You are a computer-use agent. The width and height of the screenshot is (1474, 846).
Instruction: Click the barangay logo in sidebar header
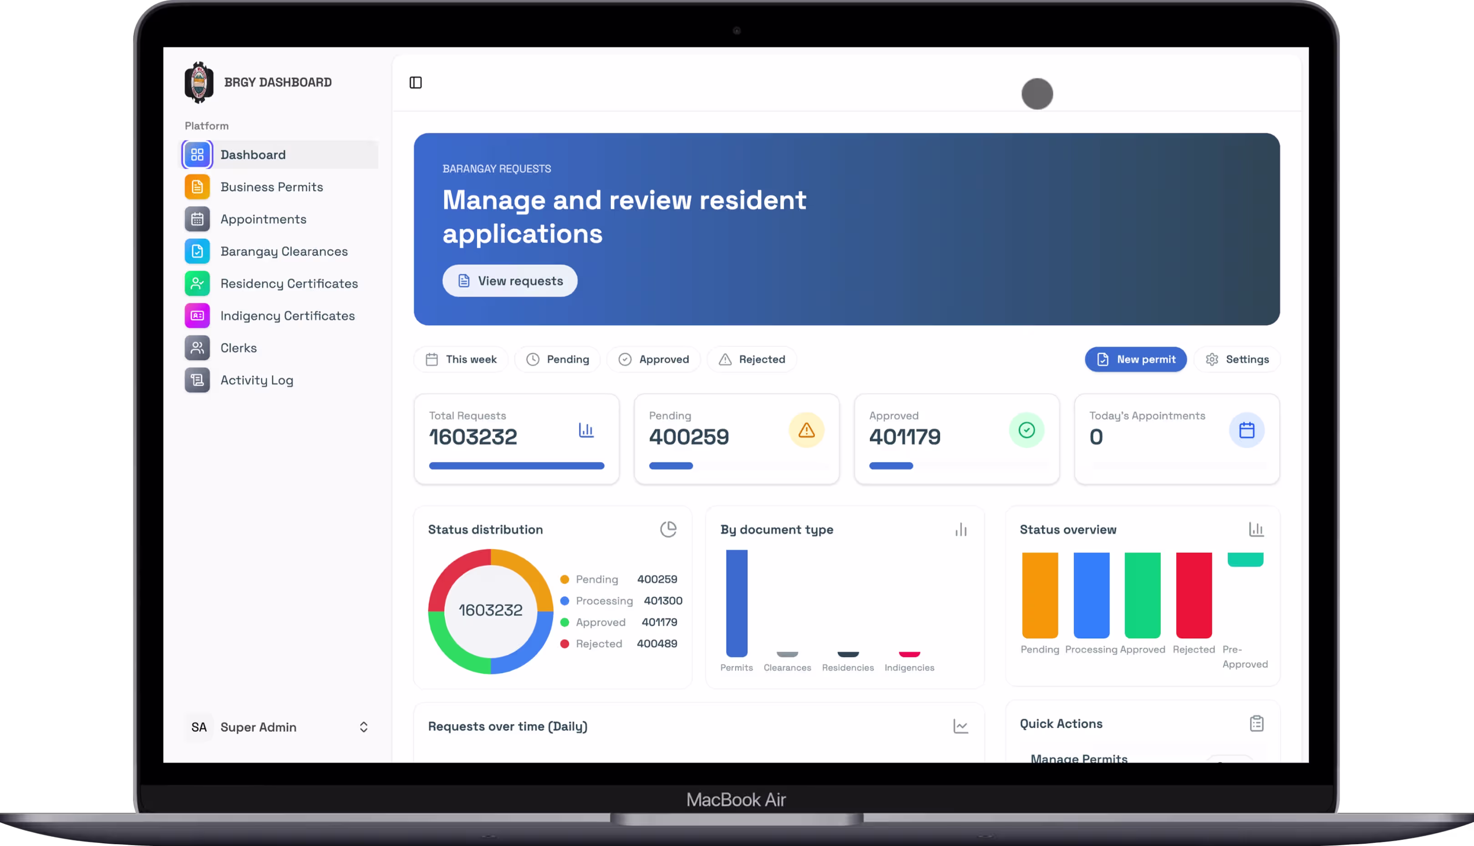[x=199, y=82]
